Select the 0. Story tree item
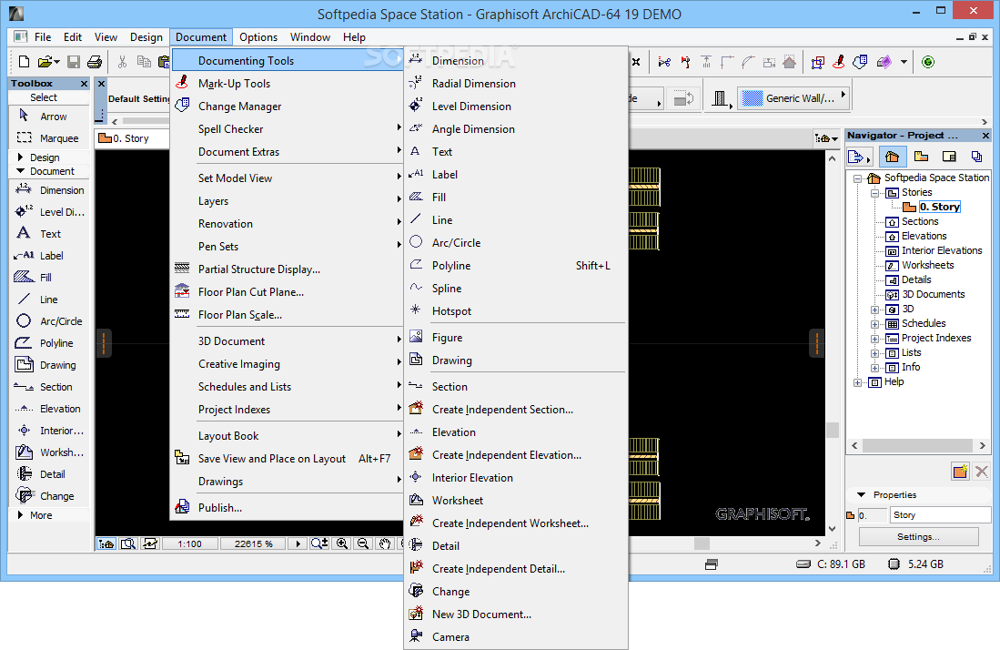This screenshot has height=650, width=1000. click(x=939, y=207)
